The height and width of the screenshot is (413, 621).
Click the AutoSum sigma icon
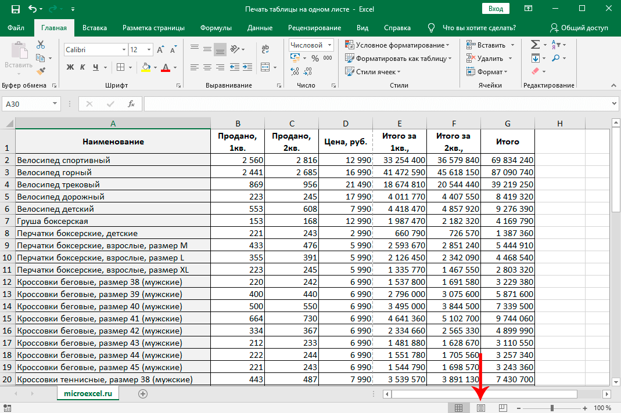[x=535, y=45]
